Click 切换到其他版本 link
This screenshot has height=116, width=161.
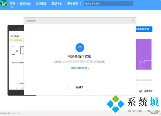[80, 68]
